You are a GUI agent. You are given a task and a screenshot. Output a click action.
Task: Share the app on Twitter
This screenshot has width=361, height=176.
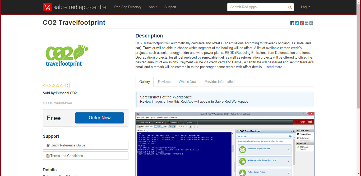coord(297,23)
